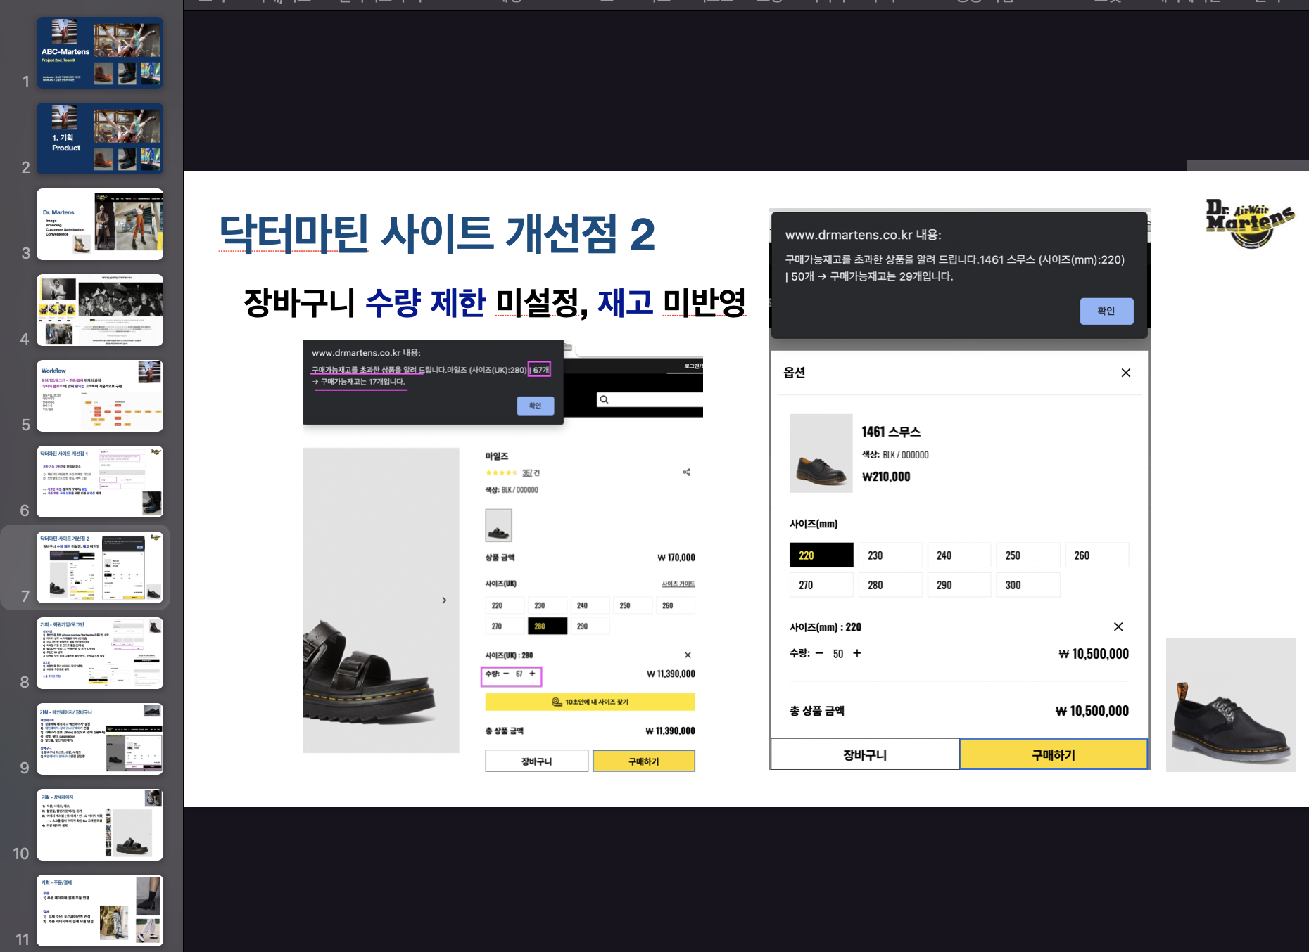1309x952 pixels.
Task: Click the '367 건' review count link
Action: 531,473
